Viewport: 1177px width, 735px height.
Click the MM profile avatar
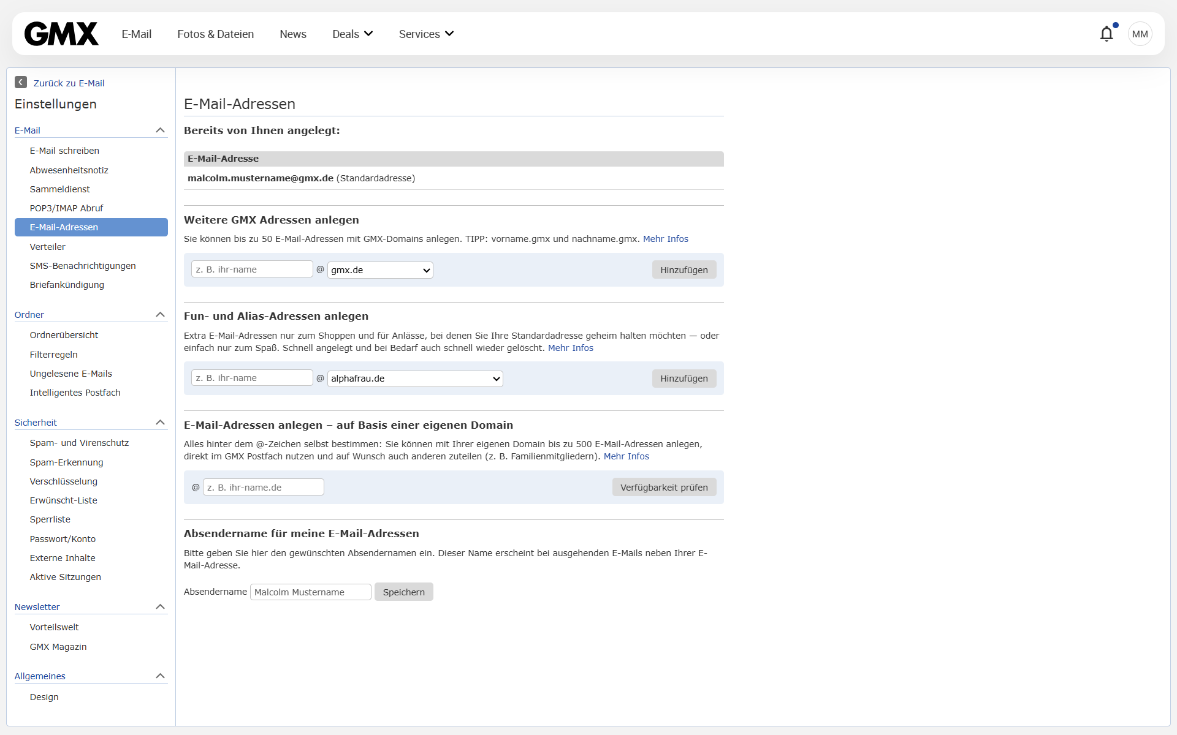coord(1140,34)
